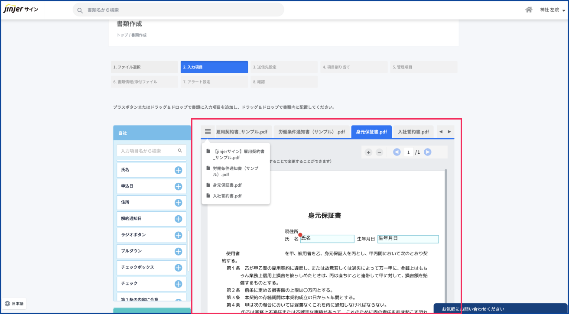The width and height of the screenshot is (569, 314).
Task: Click step 1. ファイル選択 button
Action: [144, 67]
